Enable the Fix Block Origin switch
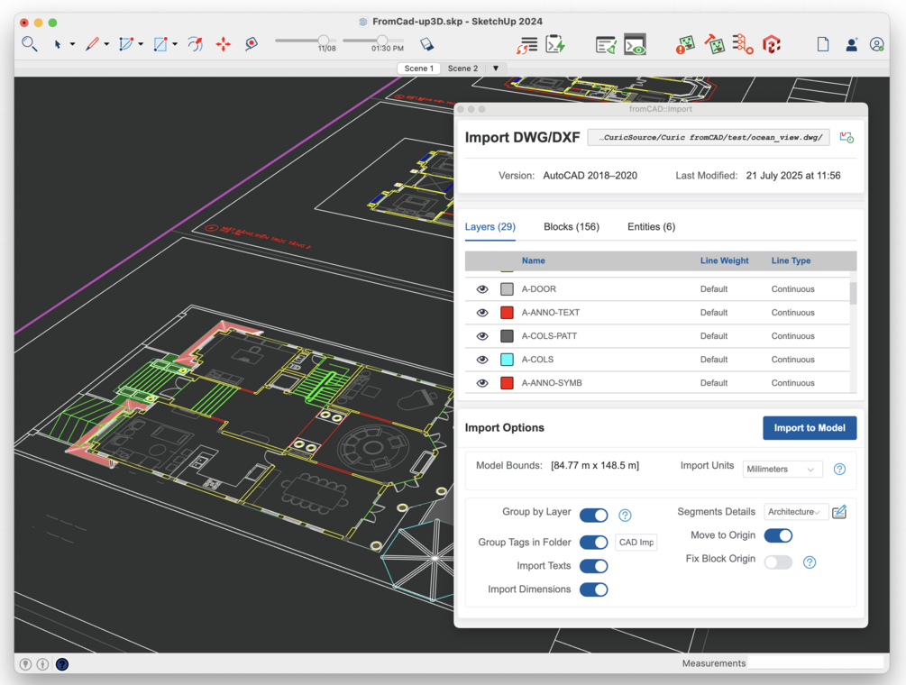Viewport: 906px width, 685px height. point(778,562)
